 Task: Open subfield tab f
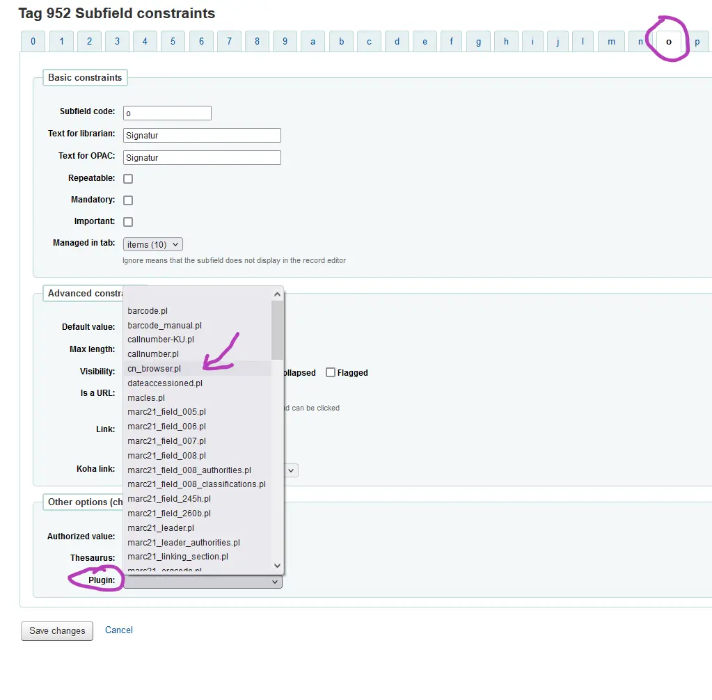click(x=452, y=41)
